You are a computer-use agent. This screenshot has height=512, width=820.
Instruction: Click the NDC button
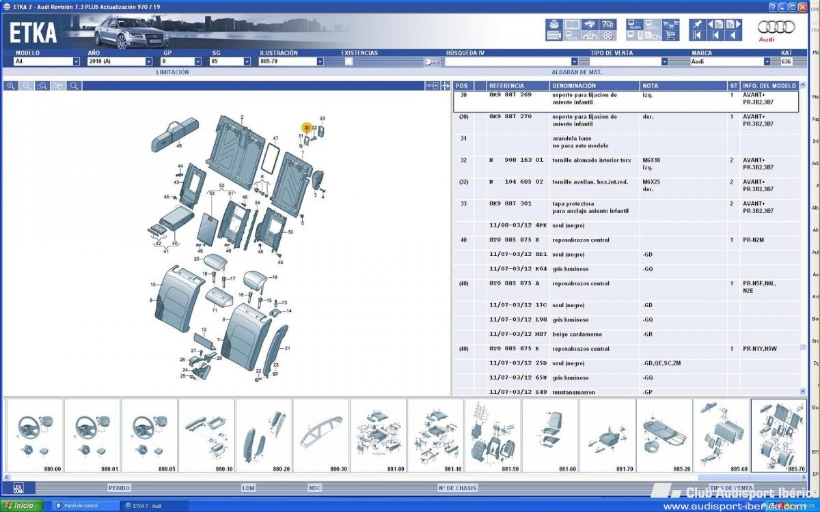pos(314,488)
